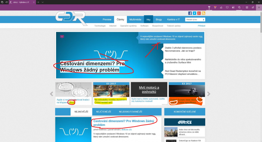The image size is (262, 142).
Task: Select the ballpoint pen Web Note tool
Action: coord(209,7)
